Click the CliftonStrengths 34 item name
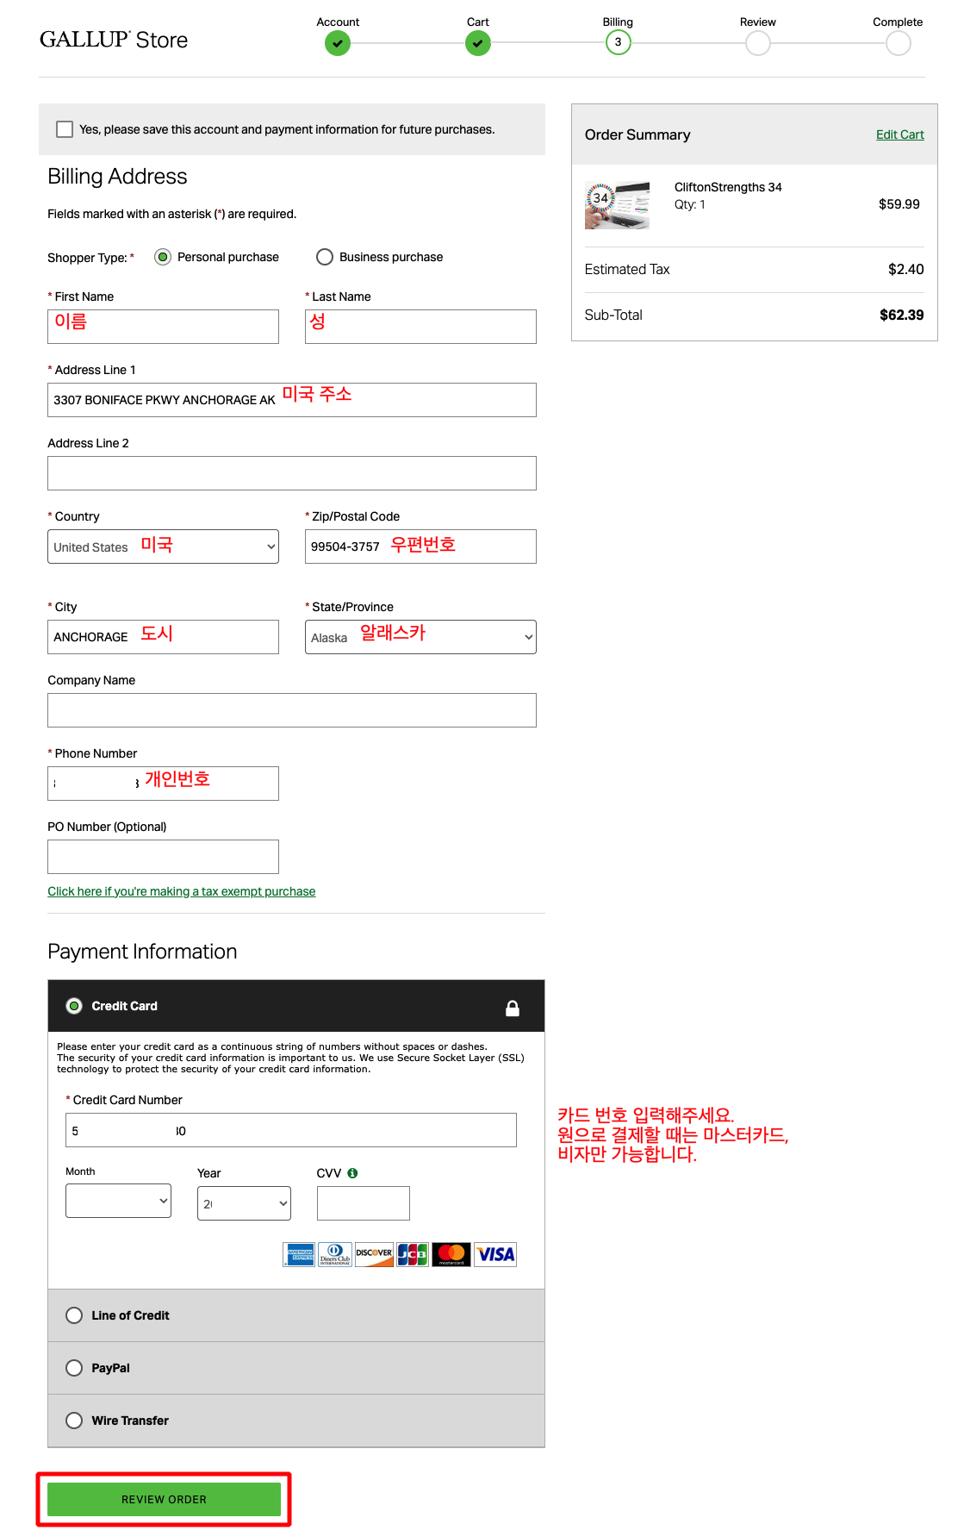Image resolution: width=964 pixels, height=1530 pixels. tap(728, 187)
